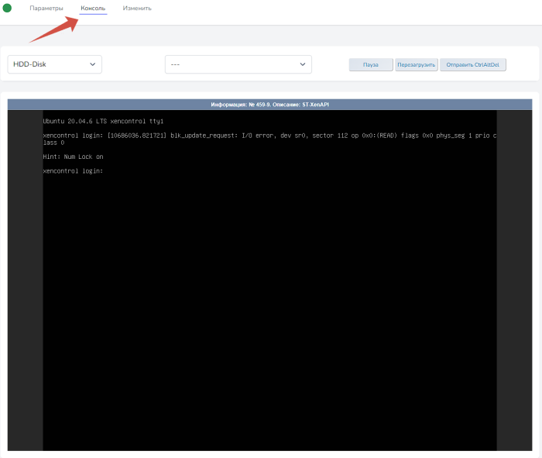Click the Ubuntu 20.04.6 LTS console line

[x=103, y=122]
